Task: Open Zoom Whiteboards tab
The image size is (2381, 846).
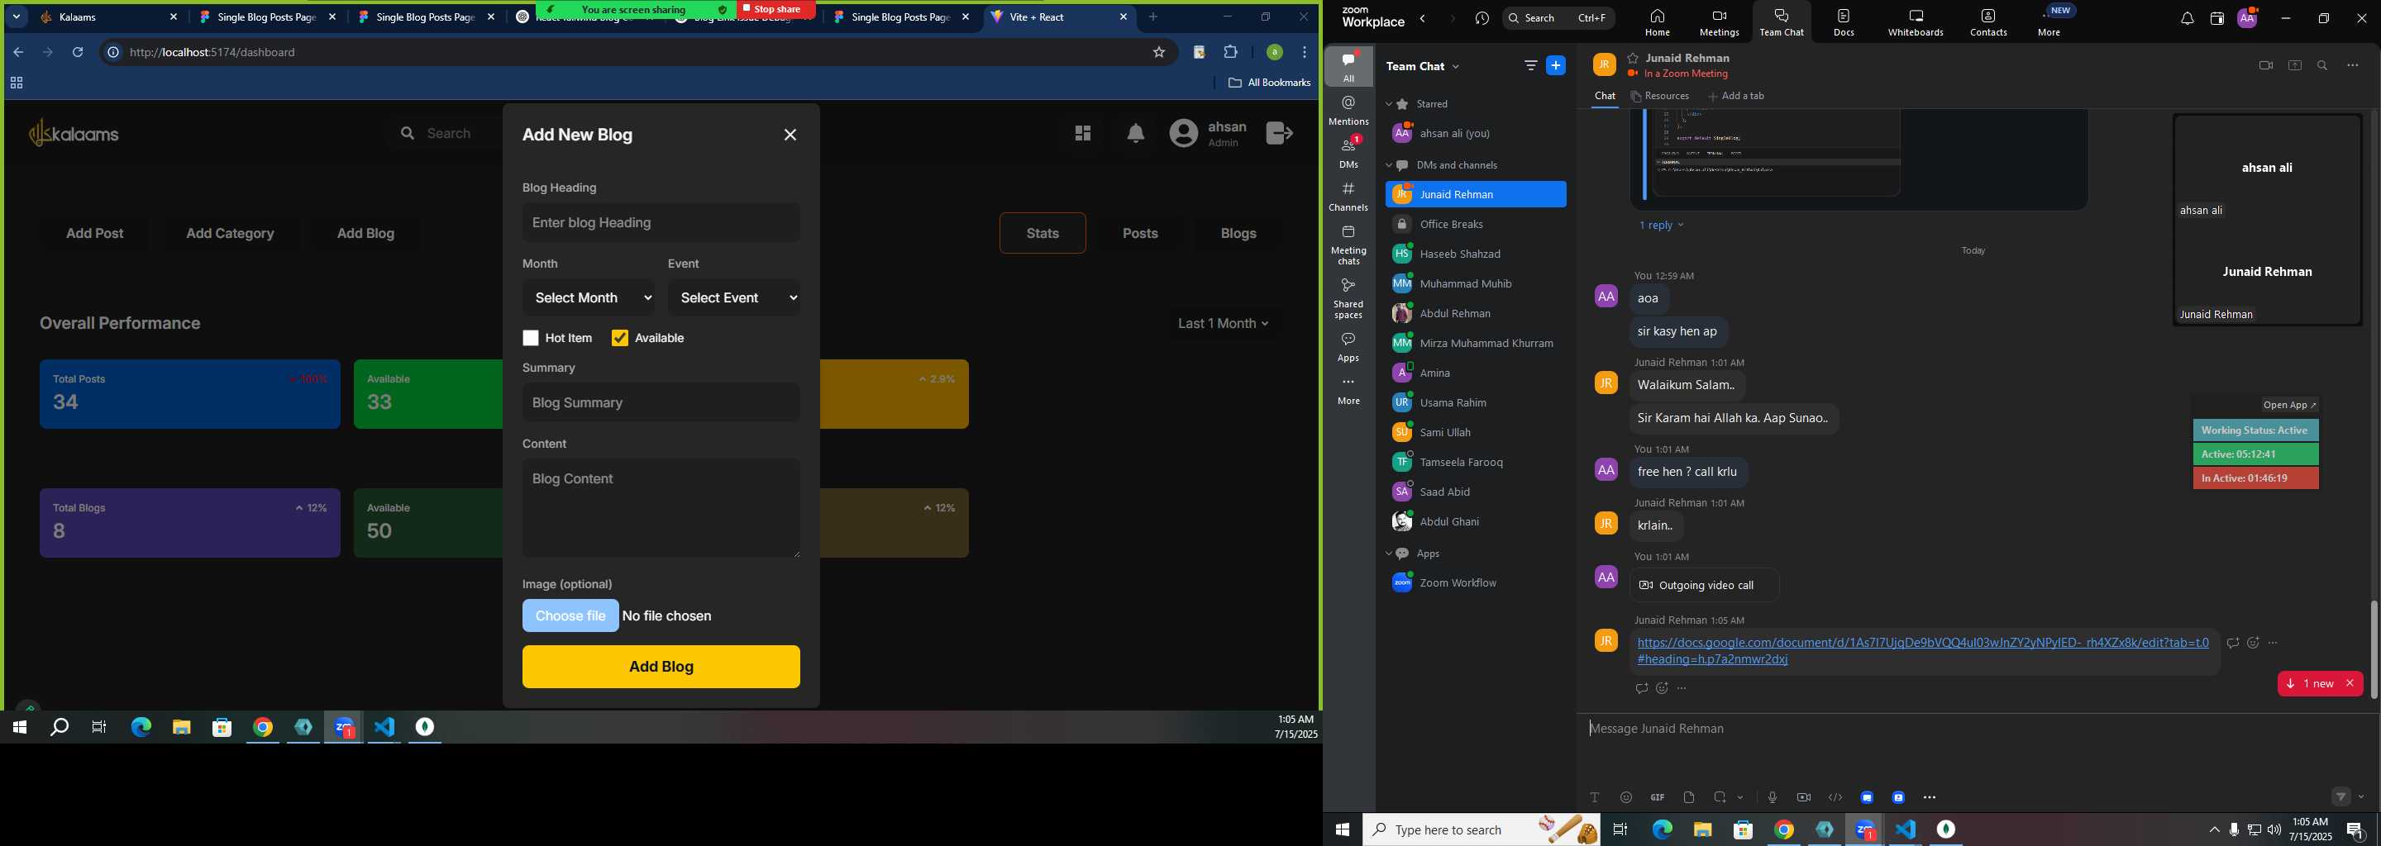Action: [x=1916, y=22]
